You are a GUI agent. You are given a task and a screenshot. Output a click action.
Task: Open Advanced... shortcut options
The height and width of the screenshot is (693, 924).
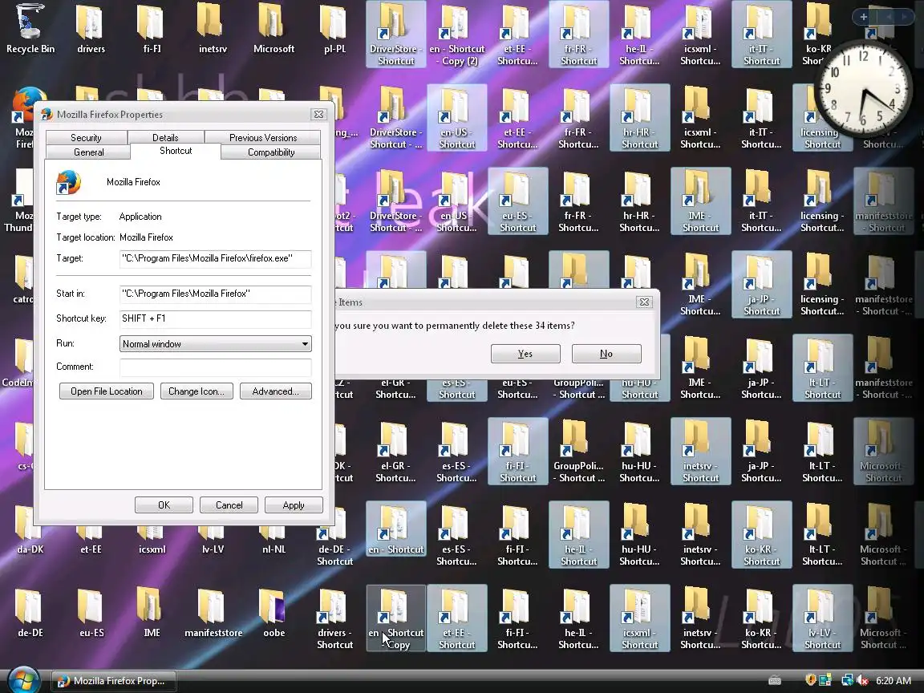(275, 391)
